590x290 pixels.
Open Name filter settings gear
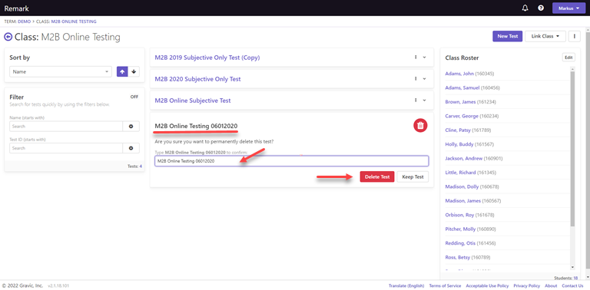(131, 127)
